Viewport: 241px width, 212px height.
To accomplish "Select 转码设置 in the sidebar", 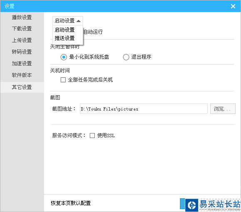I will click(x=22, y=52).
